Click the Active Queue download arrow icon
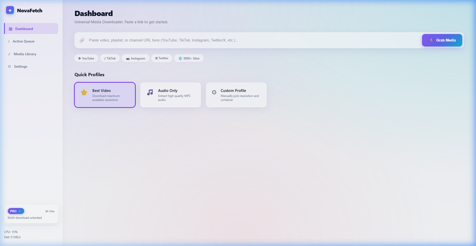Screen dimensions: 476x246 9,41
